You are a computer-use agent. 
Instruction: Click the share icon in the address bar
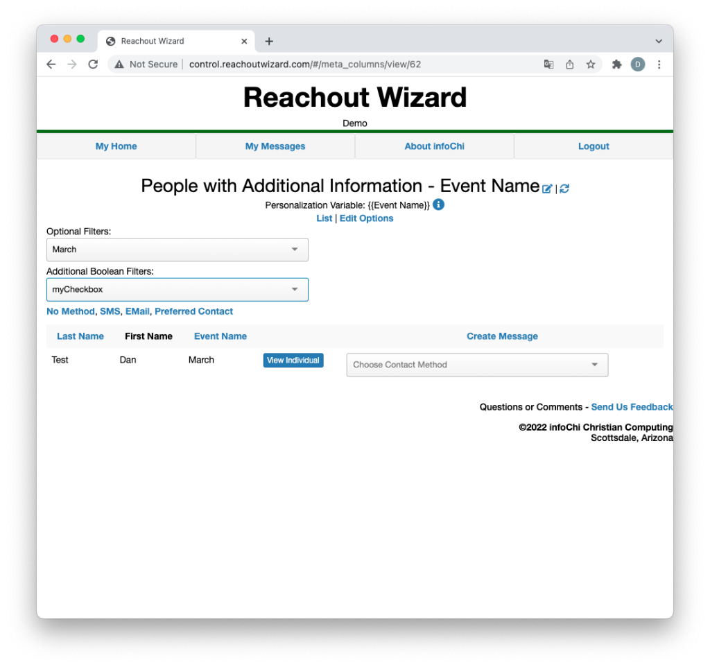click(570, 64)
